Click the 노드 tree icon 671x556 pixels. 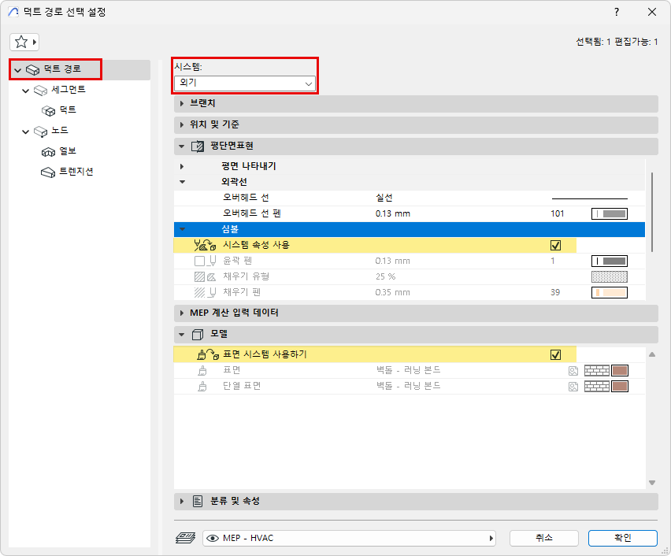(41, 132)
